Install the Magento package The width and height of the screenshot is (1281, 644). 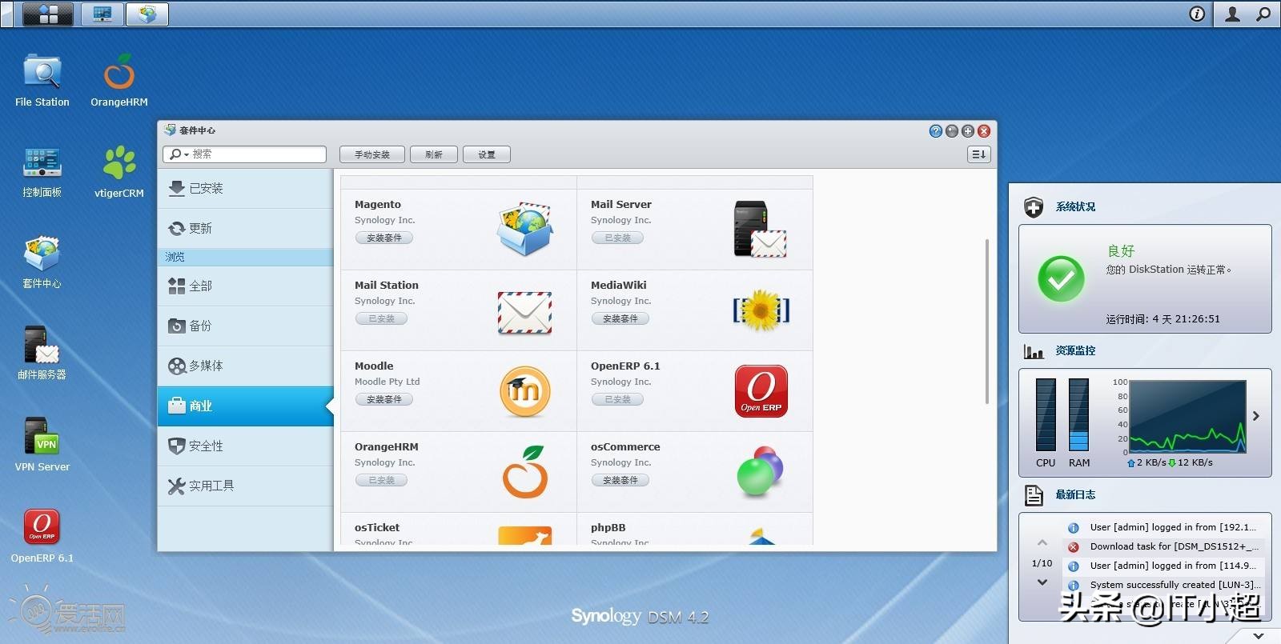pos(384,238)
